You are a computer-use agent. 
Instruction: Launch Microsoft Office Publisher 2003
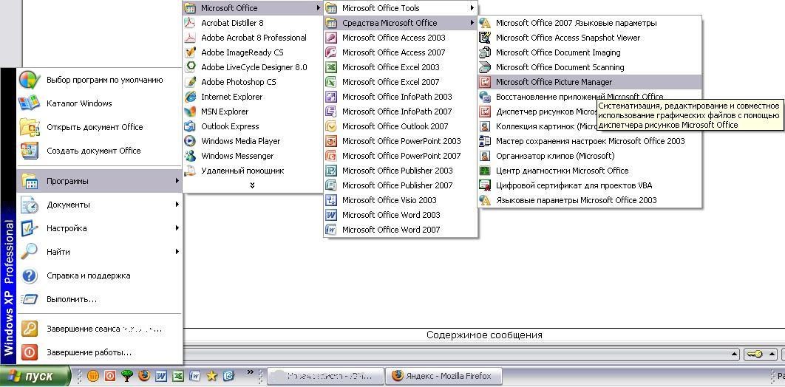pyautogui.click(x=401, y=171)
